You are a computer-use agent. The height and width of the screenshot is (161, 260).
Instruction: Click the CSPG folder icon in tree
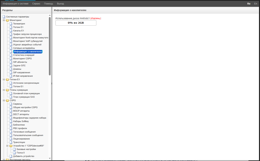(x=7, y=100)
